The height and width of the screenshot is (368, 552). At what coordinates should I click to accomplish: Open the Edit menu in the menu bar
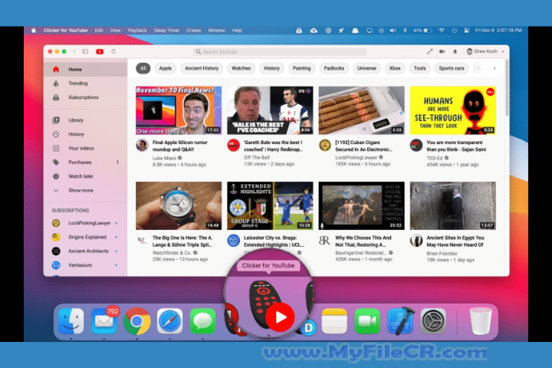(x=99, y=31)
